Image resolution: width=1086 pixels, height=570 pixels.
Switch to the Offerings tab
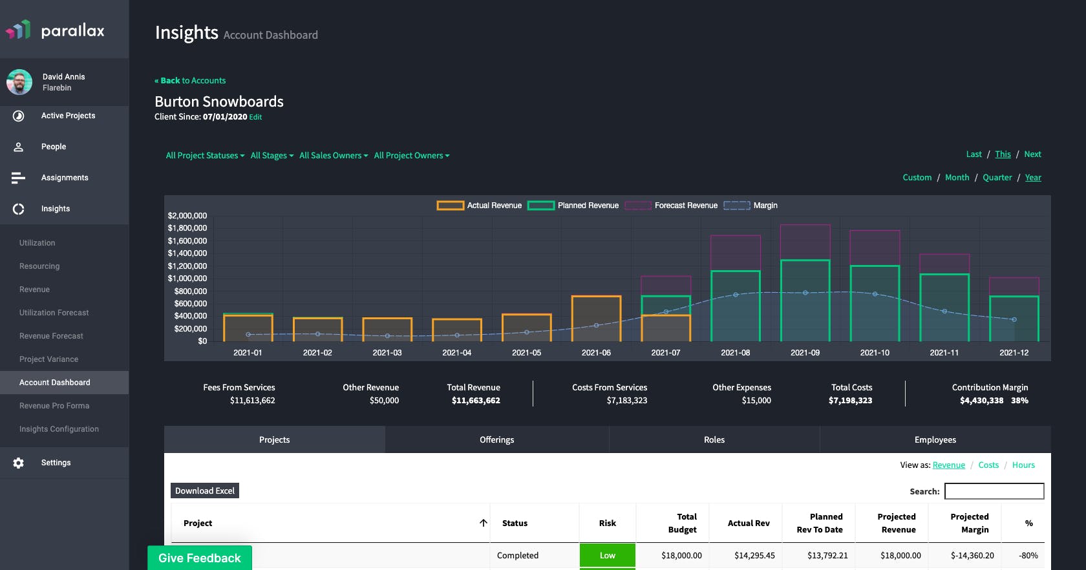496,439
